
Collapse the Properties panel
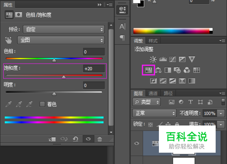99,5
